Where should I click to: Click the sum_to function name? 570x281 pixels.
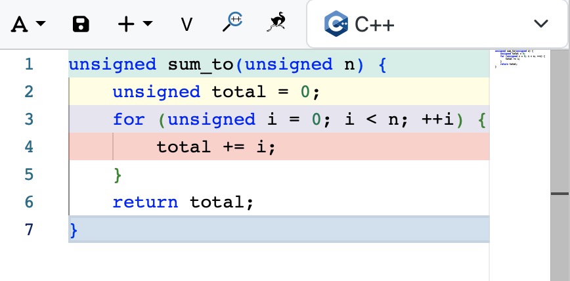200,65
